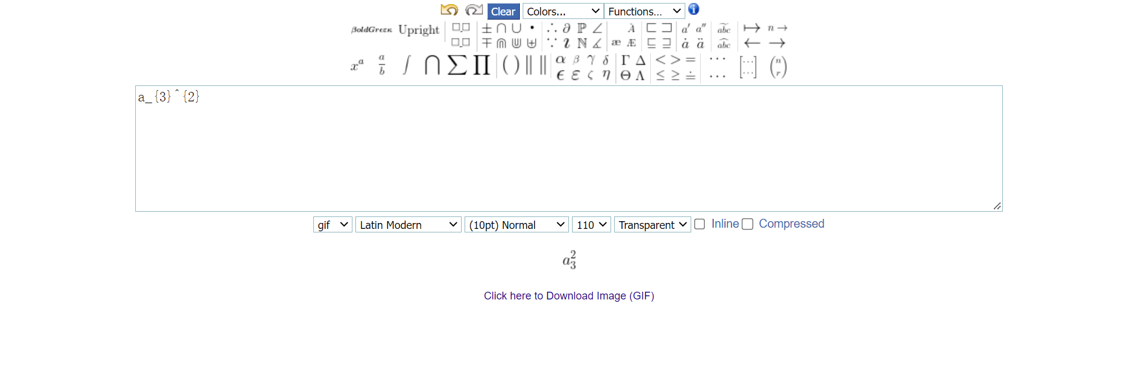Open the (10pt) Normal size dropdown
The image size is (1138, 370).
[x=517, y=225]
